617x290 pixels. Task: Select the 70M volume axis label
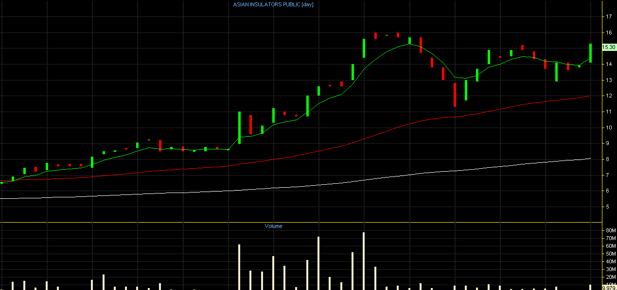(610, 239)
